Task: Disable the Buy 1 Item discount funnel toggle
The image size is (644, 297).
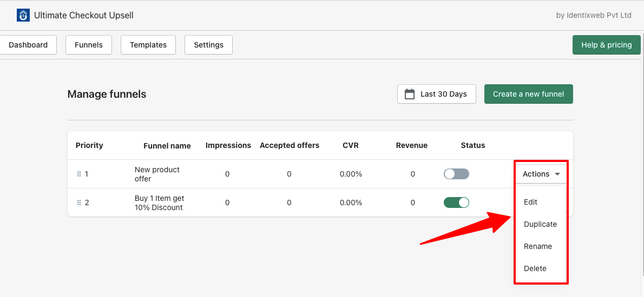Action: click(x=456, y=202)
